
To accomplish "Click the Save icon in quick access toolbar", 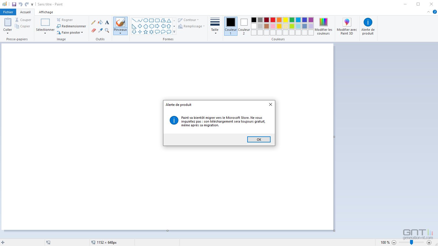I will [14, 4].
